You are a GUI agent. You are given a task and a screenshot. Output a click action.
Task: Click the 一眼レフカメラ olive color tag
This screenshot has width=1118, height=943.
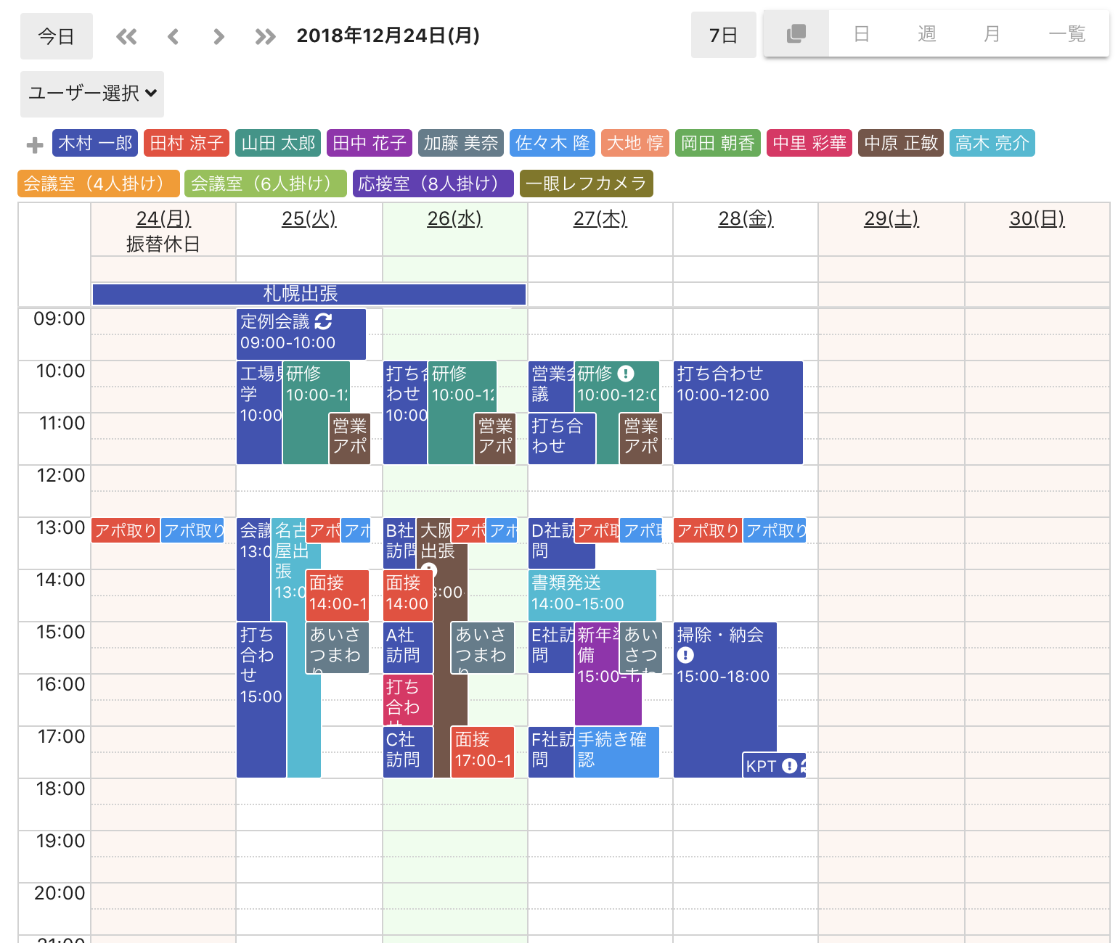pyautogui.click(x=586, y=184)
